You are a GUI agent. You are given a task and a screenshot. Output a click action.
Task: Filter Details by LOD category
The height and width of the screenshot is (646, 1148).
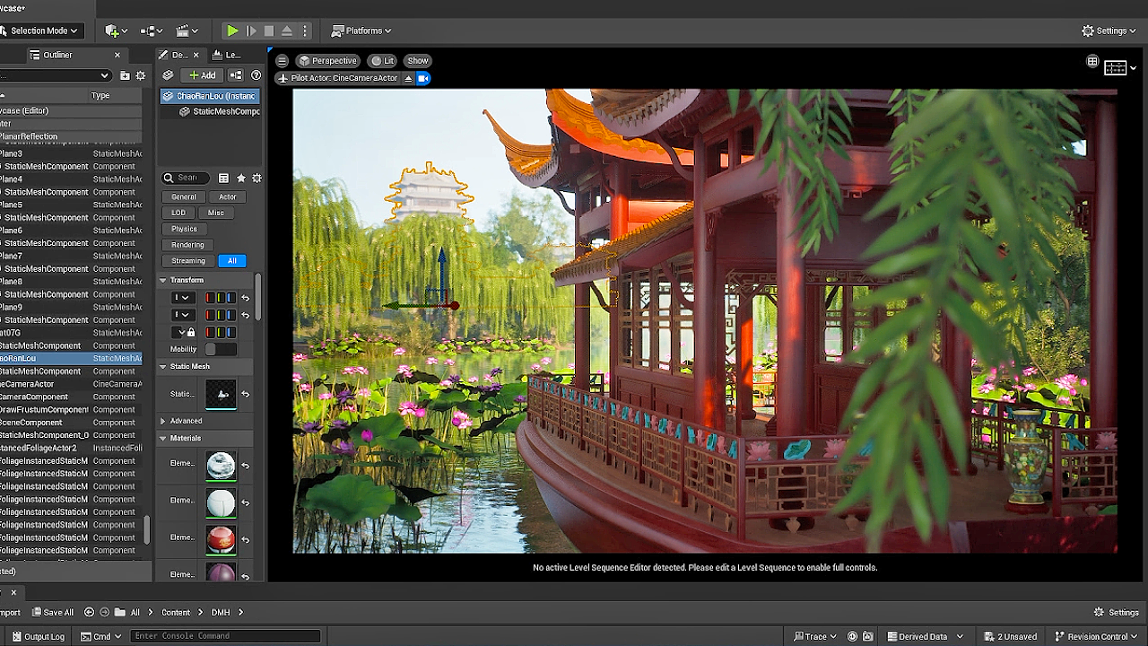click(178, 213)
